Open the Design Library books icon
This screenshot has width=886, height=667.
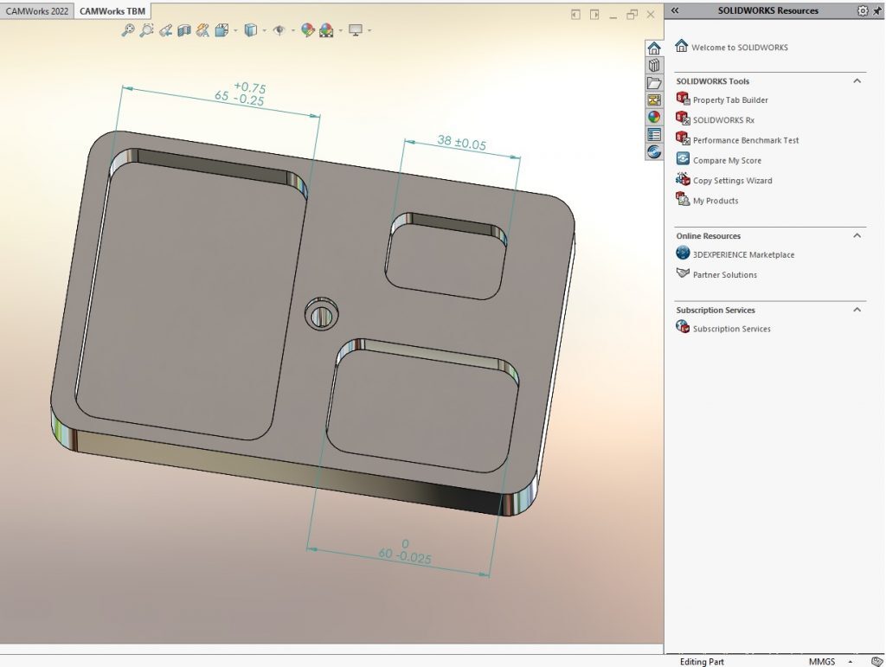[654, 66]
